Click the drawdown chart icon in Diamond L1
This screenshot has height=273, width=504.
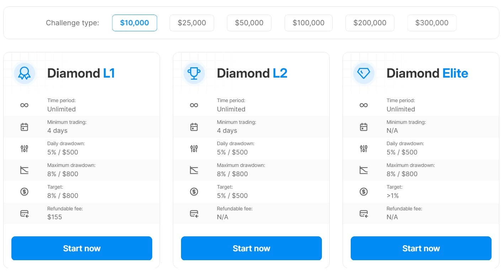coord(24,170)
